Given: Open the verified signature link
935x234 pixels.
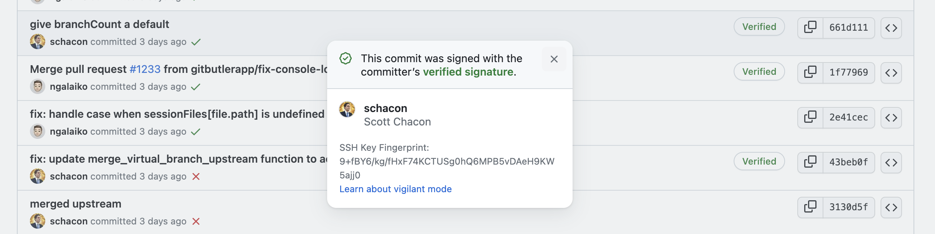Looking at the screenshot, I should coord(468,72).
